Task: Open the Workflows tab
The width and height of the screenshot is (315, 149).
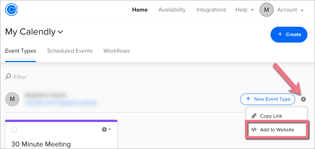Action: click(x=116, y=51)
